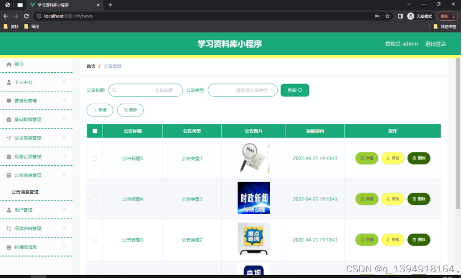Viewport: 463px width, 279px height.
Task: Click the 个人中心 person icon in sidebar
Action: click(x=9, y=82)
